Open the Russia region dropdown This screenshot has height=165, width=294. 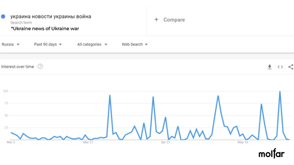point(10,44)
